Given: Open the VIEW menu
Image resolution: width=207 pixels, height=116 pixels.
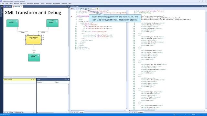Looking at the screenshot, I should (11, 4).
